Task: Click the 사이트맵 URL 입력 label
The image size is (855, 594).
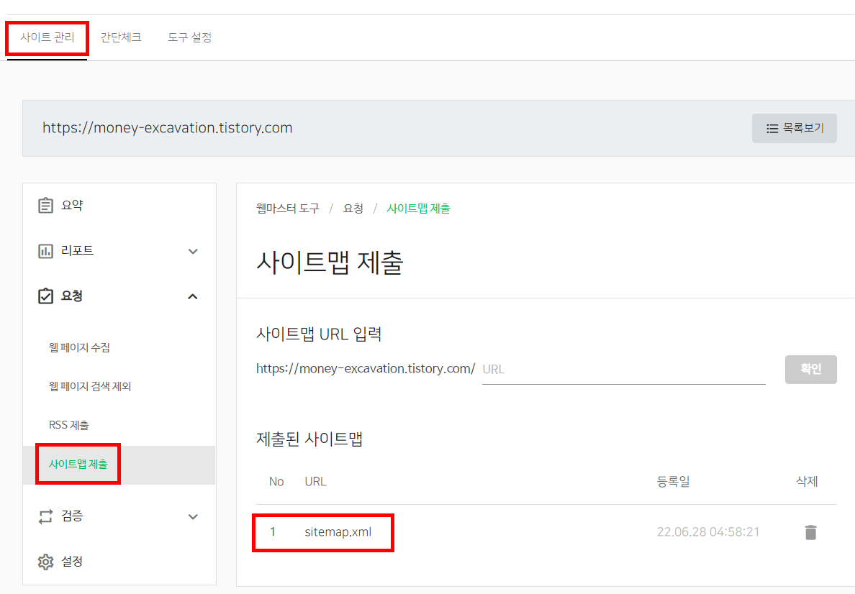Action: click(318, 334)
